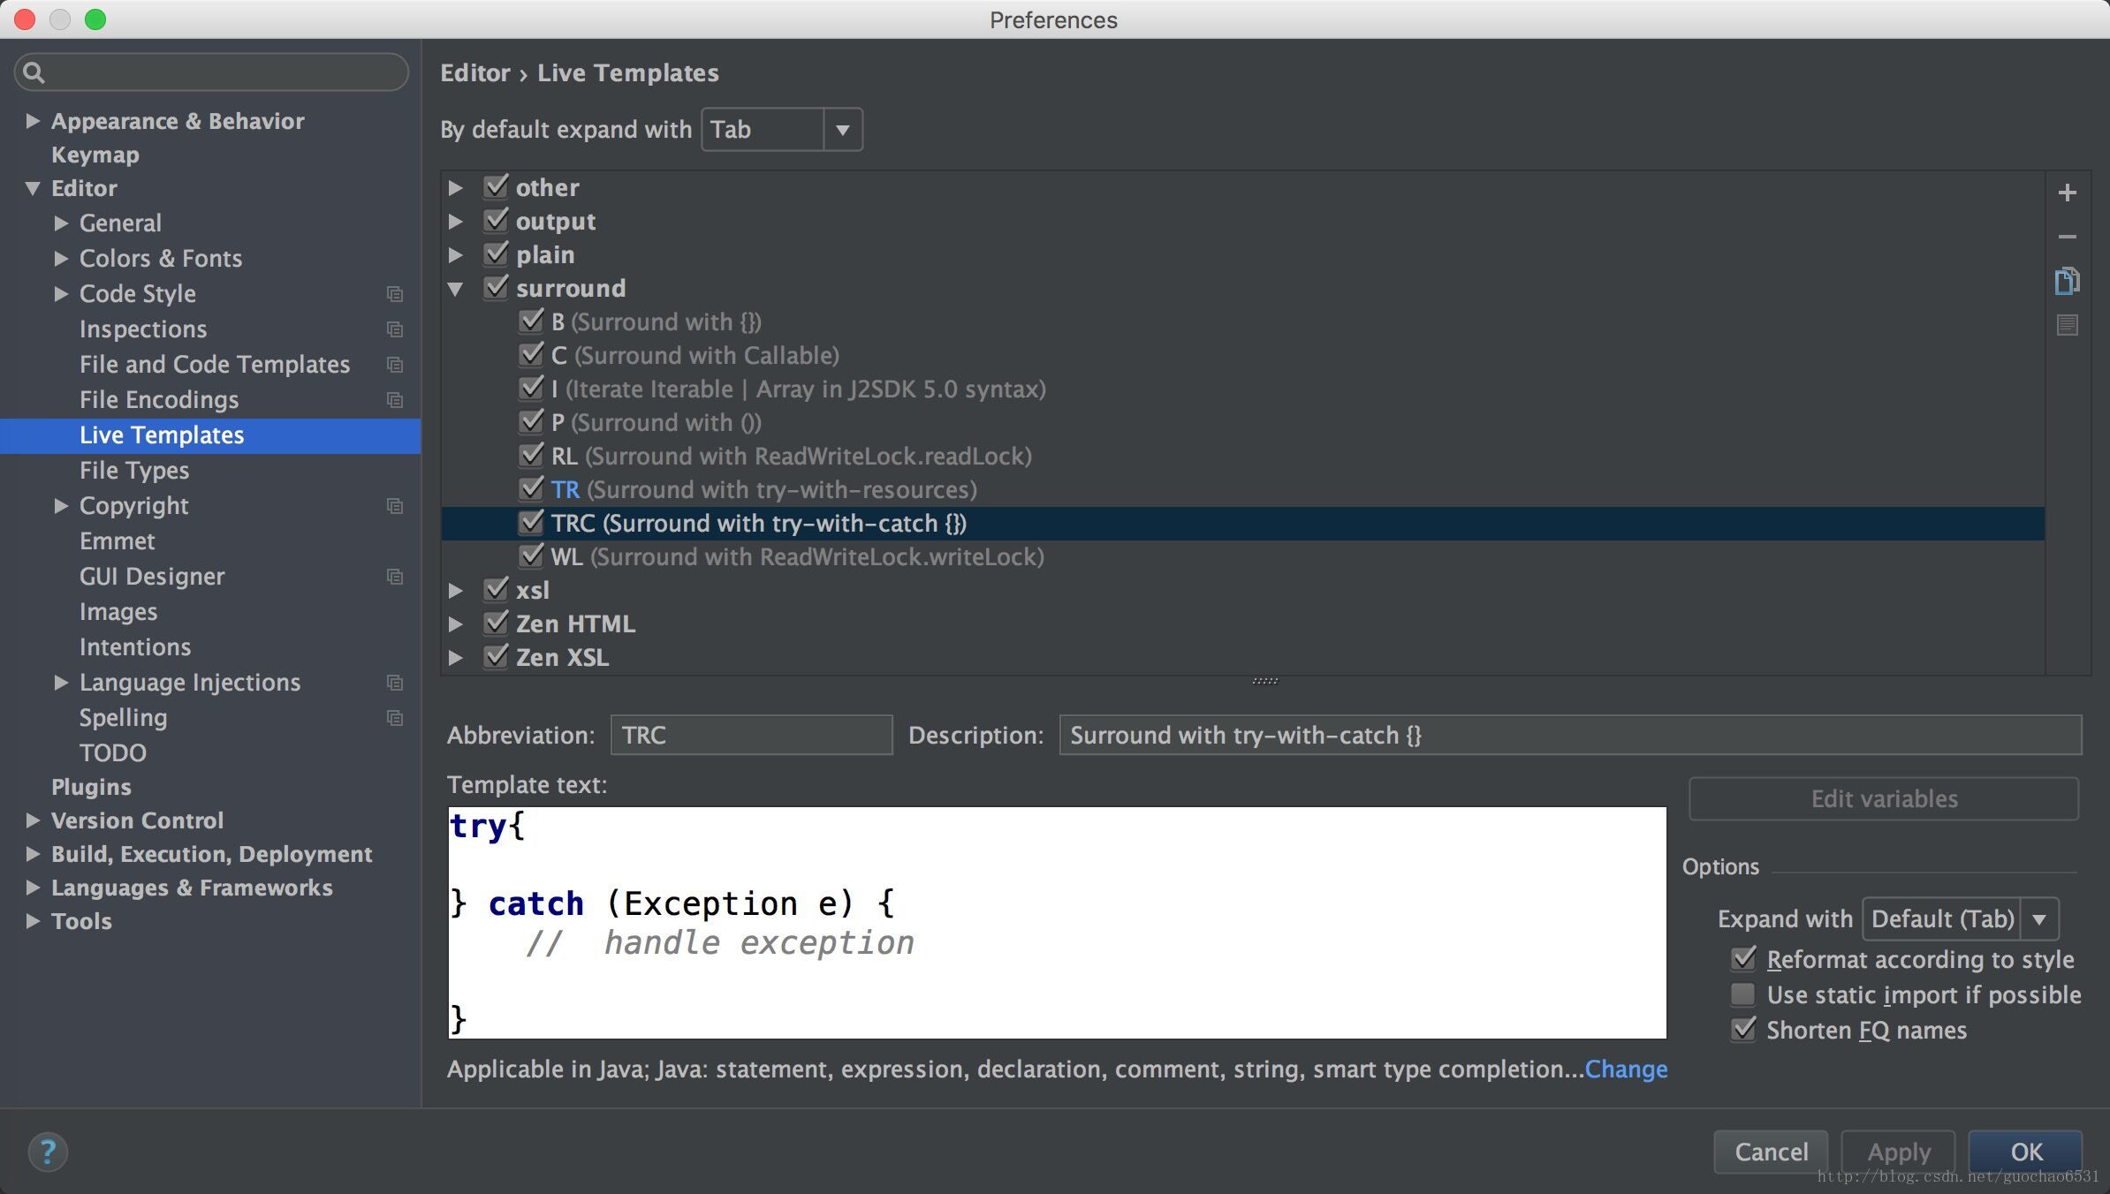Image resolution: width=2110 pixels, height=1194 pixels.
Task: Click the restore deleted defaults list icon
Action: coord(2067,325)
